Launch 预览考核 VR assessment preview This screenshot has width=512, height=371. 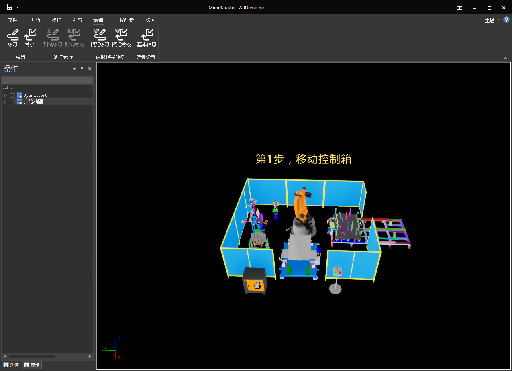point(121,38)
